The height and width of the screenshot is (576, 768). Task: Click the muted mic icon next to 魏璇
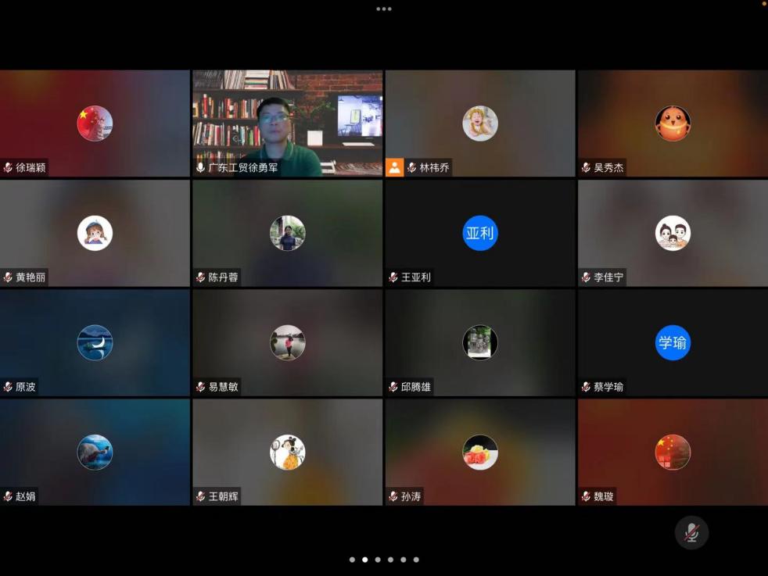pos(586,496)
